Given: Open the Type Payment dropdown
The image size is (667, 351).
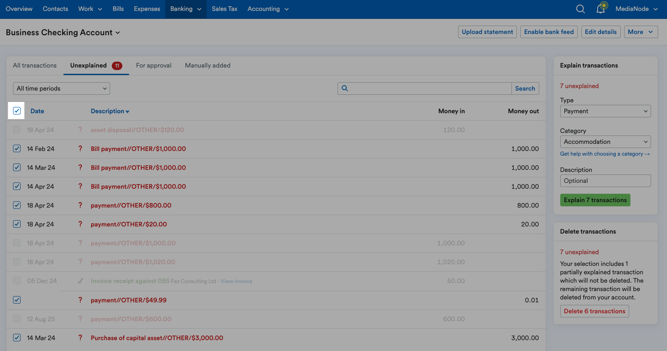Looking at the screenshot, I should 605,111.
